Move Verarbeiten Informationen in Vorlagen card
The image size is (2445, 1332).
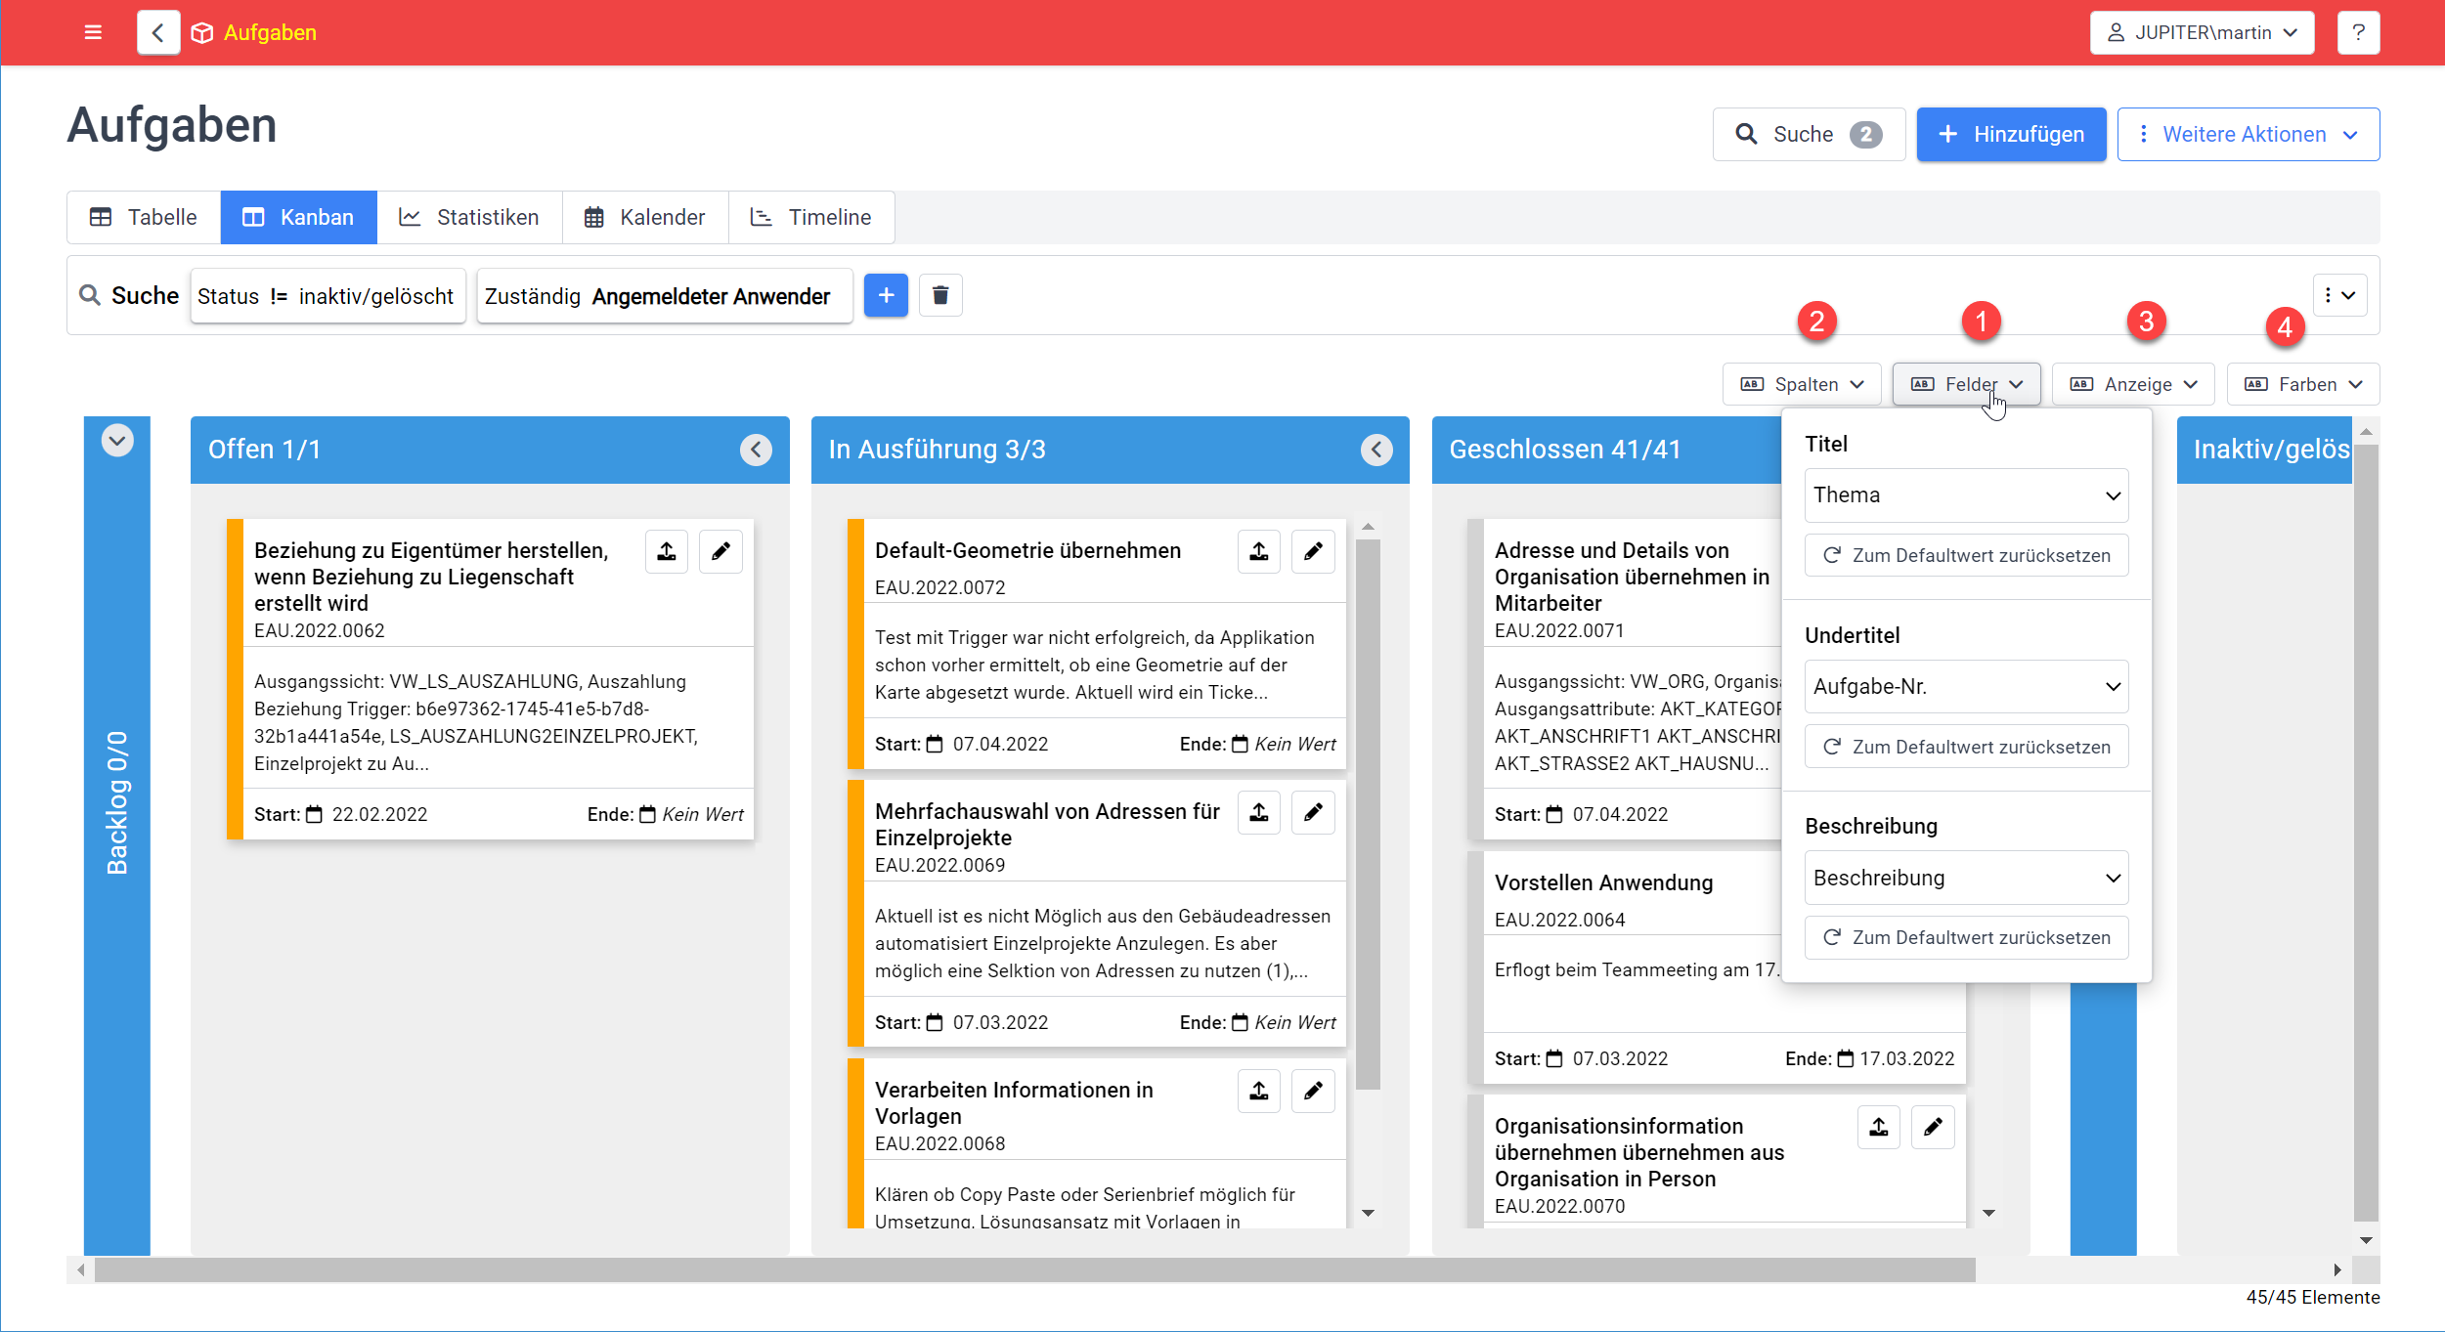tap(1259, 1091)
